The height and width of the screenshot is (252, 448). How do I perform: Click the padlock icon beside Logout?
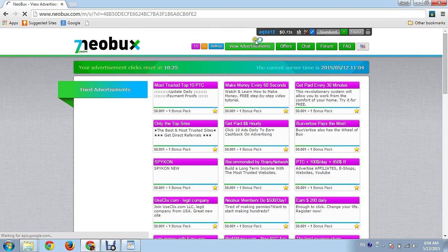tap(368, 32)
